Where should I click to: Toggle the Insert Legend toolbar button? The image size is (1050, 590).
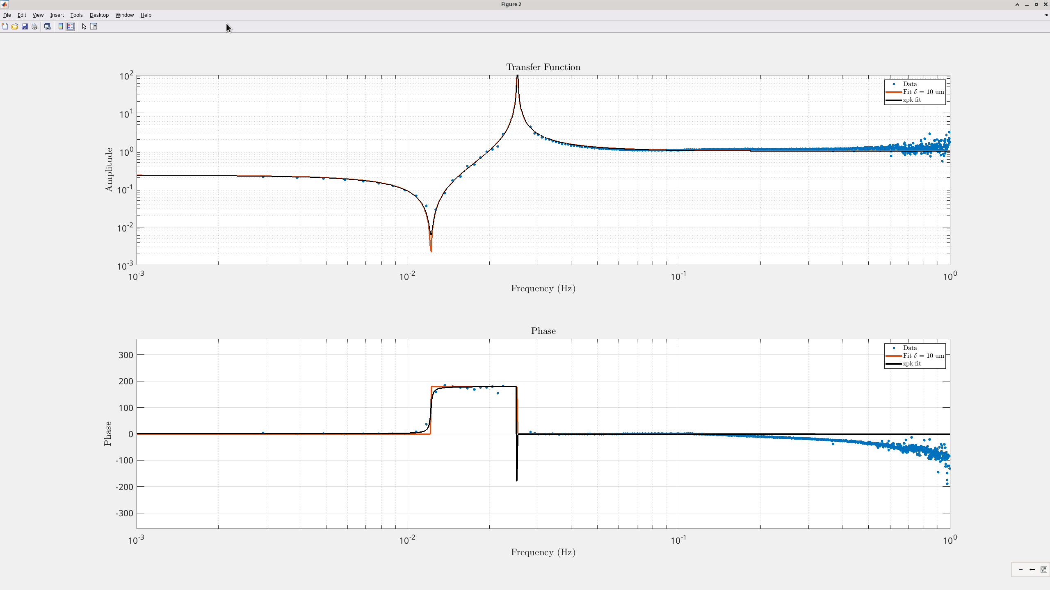click(71, 27)
